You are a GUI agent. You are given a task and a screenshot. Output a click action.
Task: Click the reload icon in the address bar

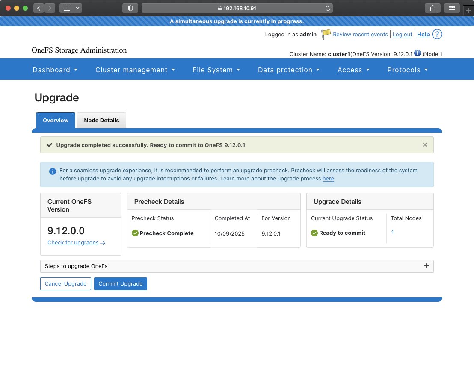point(327,8)
